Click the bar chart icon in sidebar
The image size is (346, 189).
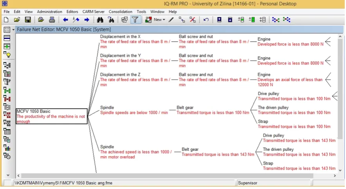(x=7, y=148)
